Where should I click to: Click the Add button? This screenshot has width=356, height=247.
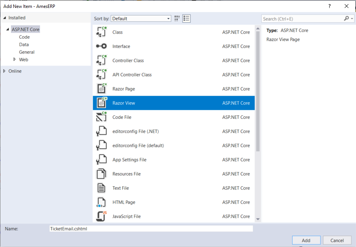point(306,240)
